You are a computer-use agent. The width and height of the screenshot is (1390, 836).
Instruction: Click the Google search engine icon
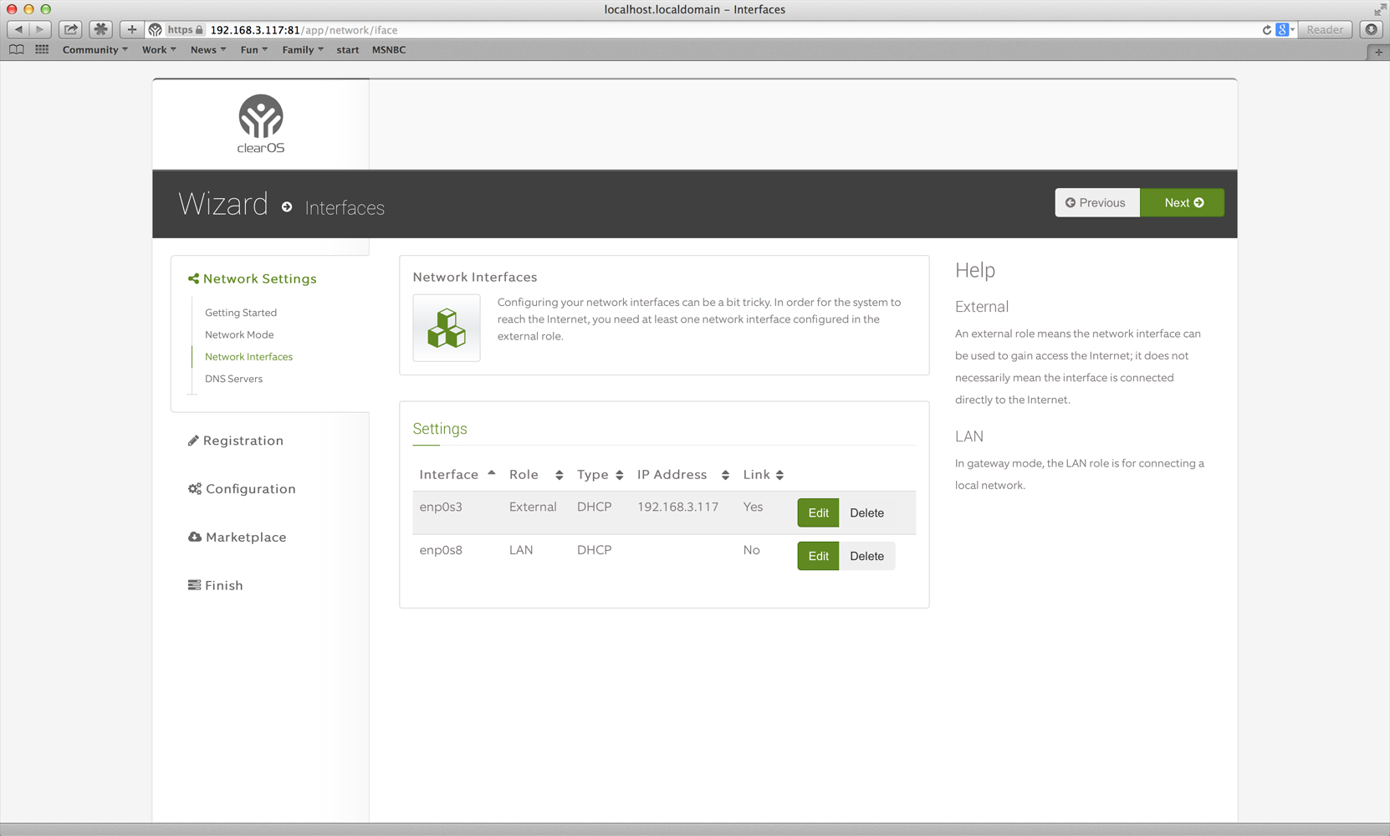pos(1283,29)
